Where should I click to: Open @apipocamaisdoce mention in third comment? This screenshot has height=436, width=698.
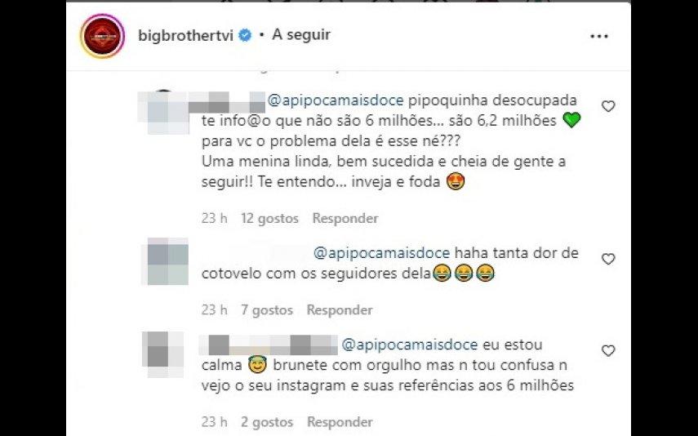click(410, 345)
